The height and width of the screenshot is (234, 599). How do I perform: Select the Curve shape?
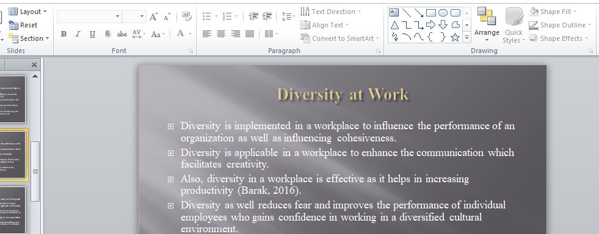pos(419,37)
